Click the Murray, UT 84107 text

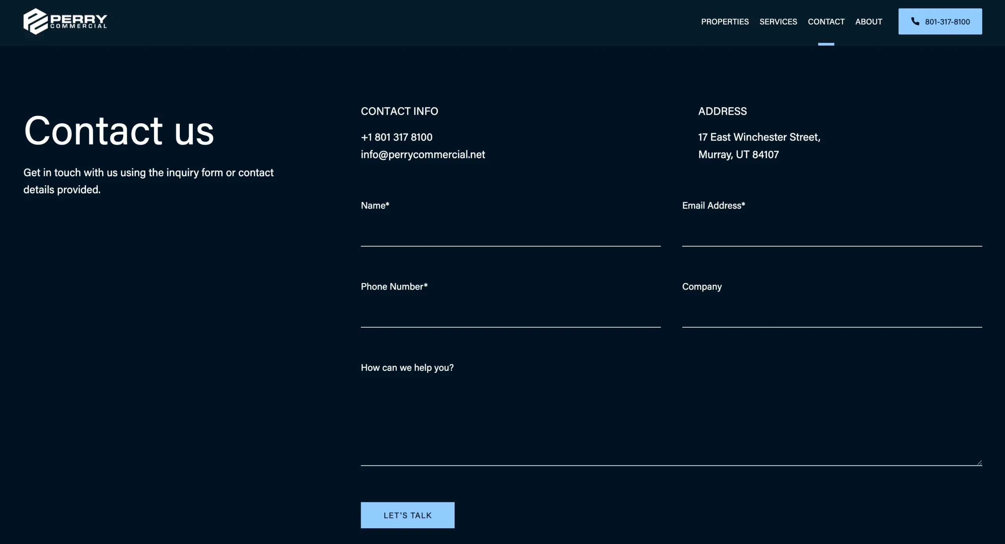(x=738, y=154)
